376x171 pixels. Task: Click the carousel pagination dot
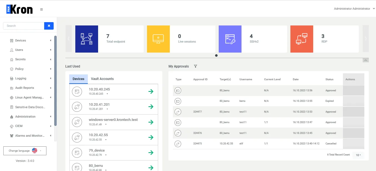click(x=216, y=55)
